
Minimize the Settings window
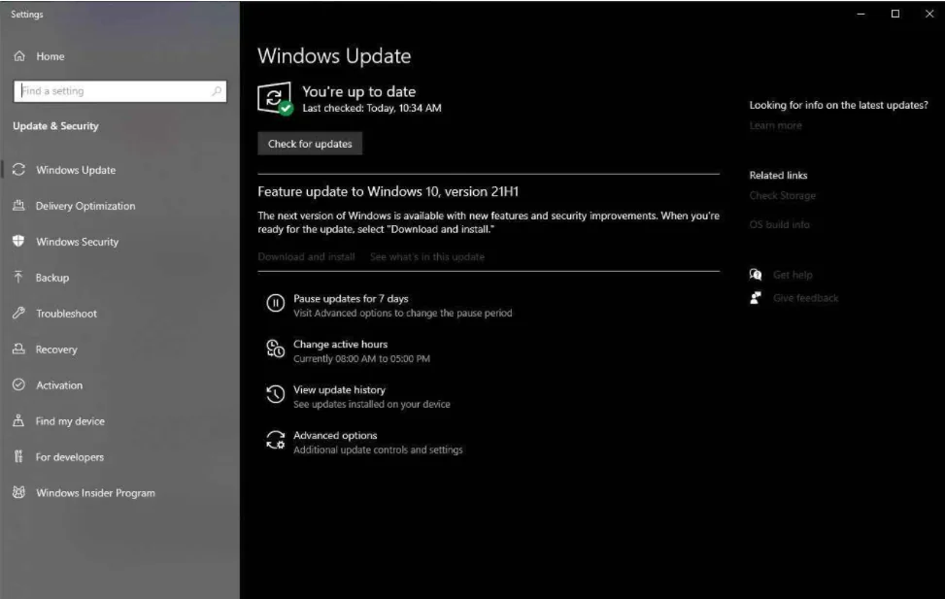tap(861, 14)
